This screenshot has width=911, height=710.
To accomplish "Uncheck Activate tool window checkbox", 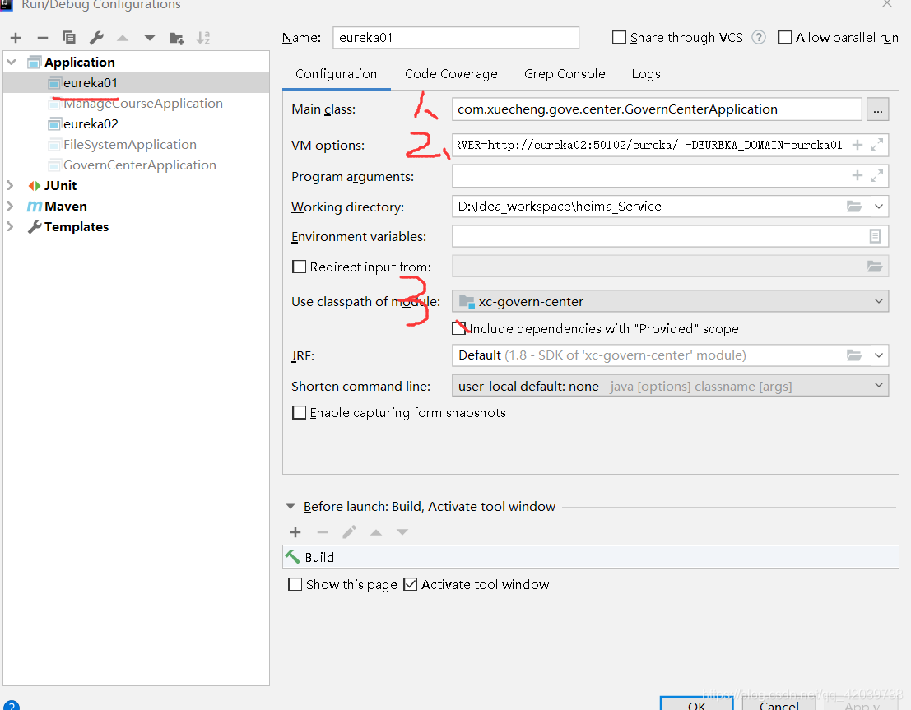I will [410, 584].
